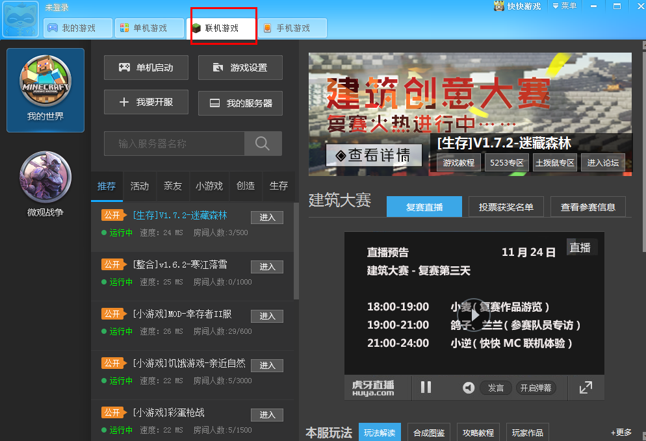Open the 查看参赛信息 tab
The height and width of the screenshot is (441, 646).
(x=588, y=207)
